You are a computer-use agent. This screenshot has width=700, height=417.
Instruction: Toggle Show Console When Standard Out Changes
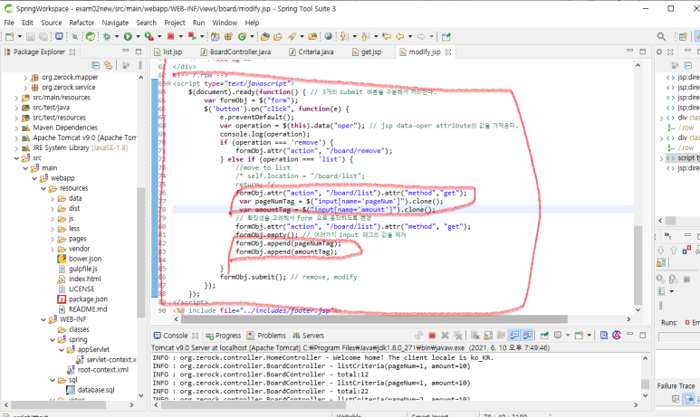514,336
